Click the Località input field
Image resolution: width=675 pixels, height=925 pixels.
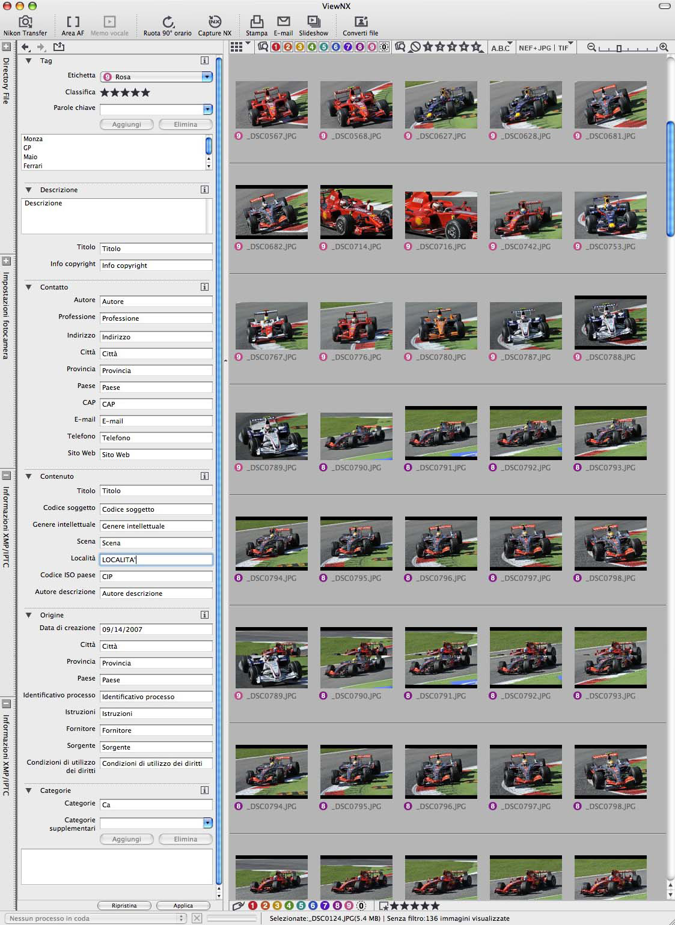[156, 559]
